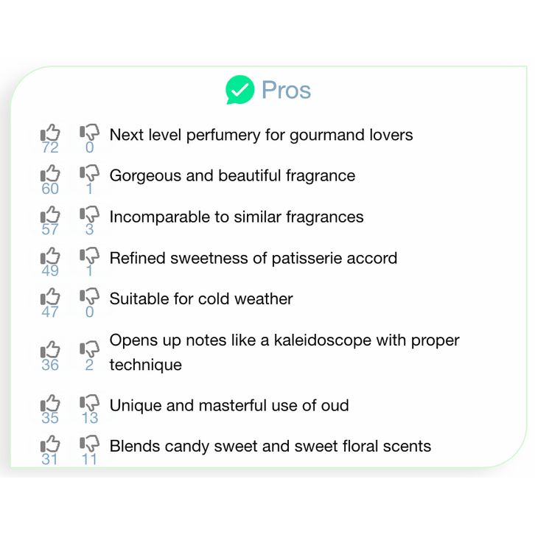The image size is (535, 535).
Task: Click the green checkmark Pros icon
Action: click(239, 90)
